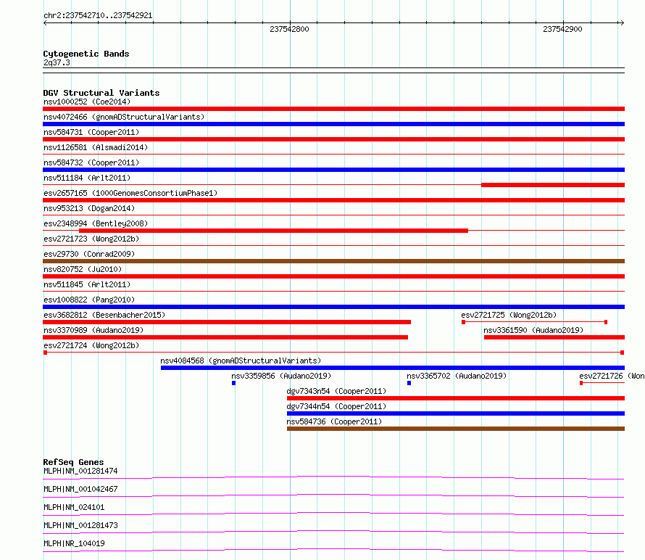
Task: Select the esv2721723 (Wong2012b) label
Action: (91, 239)
